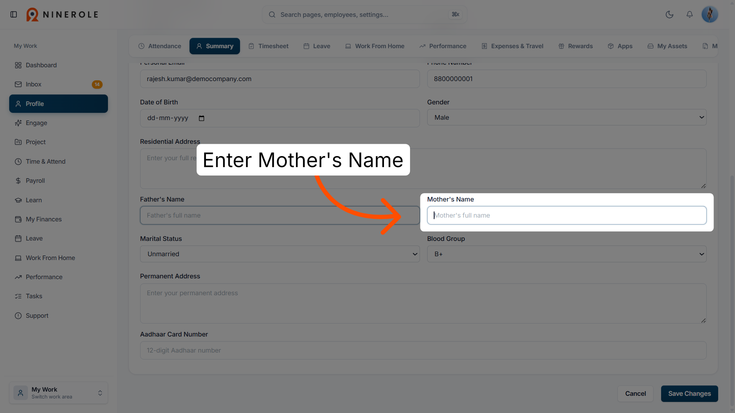This screenshot has height=413, width=735.
Task: Click Save Changes button
Action: tap(689, 393)
